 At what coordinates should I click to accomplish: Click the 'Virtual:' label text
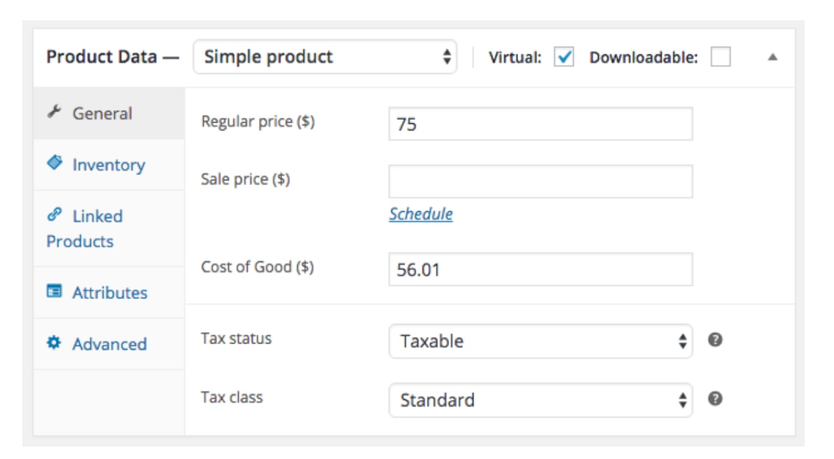515,58
